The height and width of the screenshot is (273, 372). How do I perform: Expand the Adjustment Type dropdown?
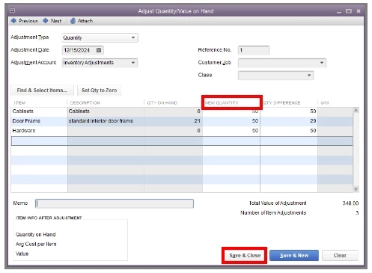pos(133,37)
